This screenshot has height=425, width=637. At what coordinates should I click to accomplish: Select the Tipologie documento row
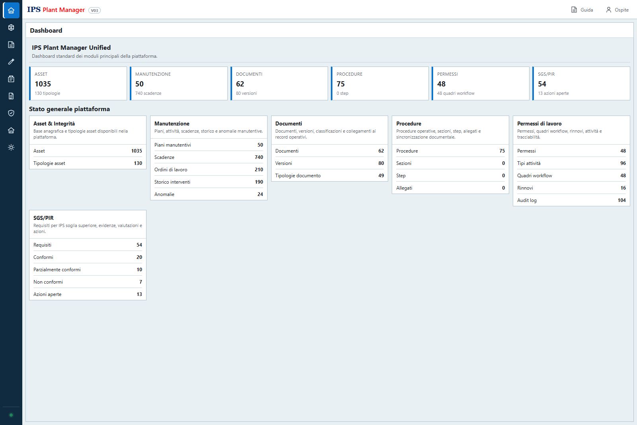point(330,176)
